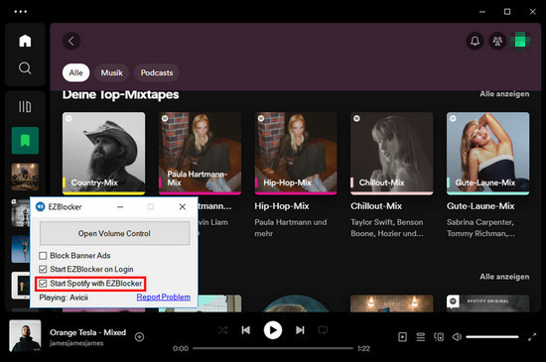The height and width of the screenshot is (362, 546).
Task: Open the Country-Mix cover
Action: pos(104,153)
